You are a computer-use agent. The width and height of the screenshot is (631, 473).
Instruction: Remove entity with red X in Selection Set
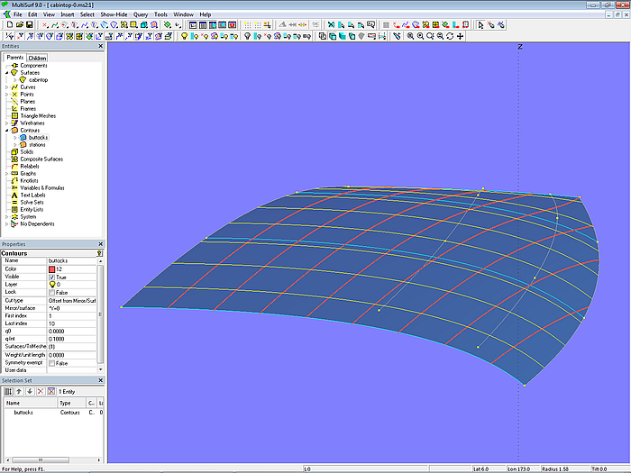(39, 392)
